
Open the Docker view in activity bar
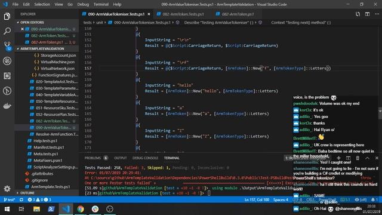(7, 106)
